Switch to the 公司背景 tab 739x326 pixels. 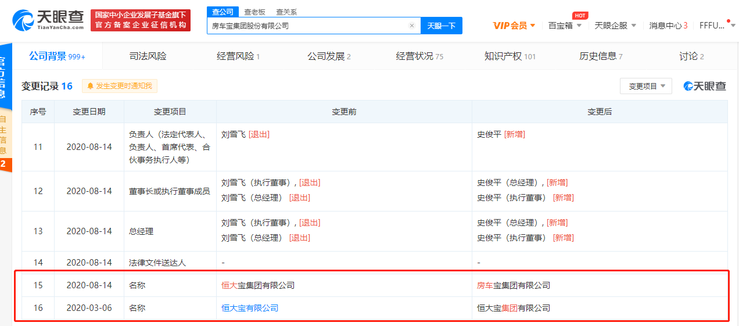tap(57, 56)
